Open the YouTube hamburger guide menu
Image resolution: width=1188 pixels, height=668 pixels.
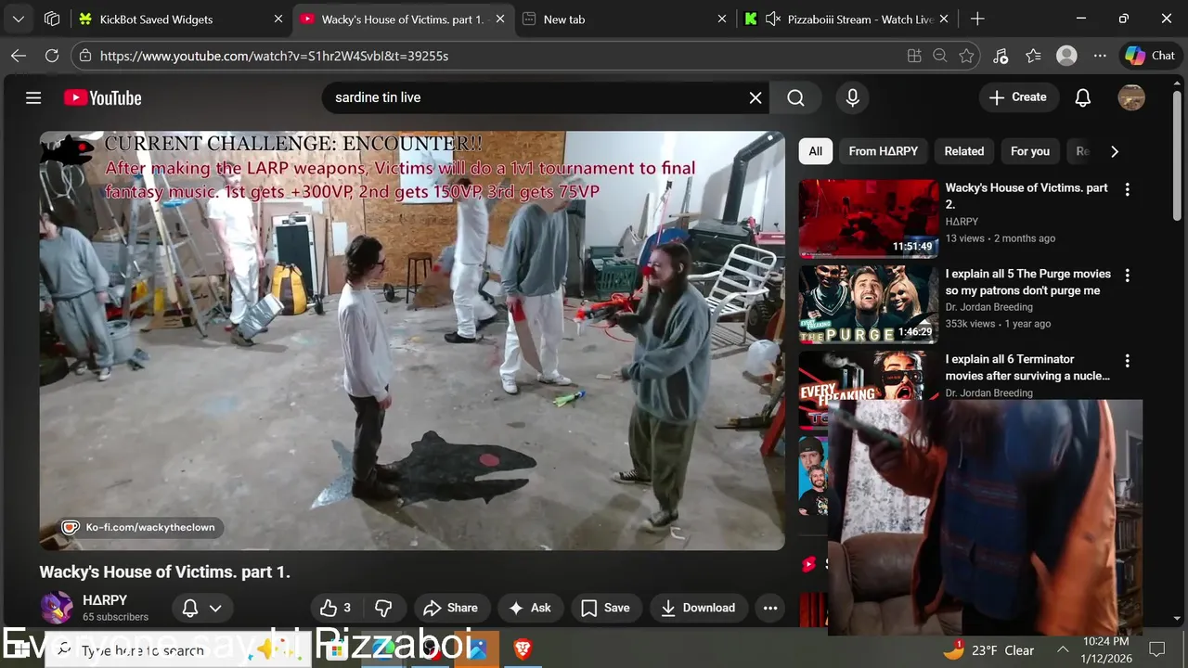click(x=33, y=97)
